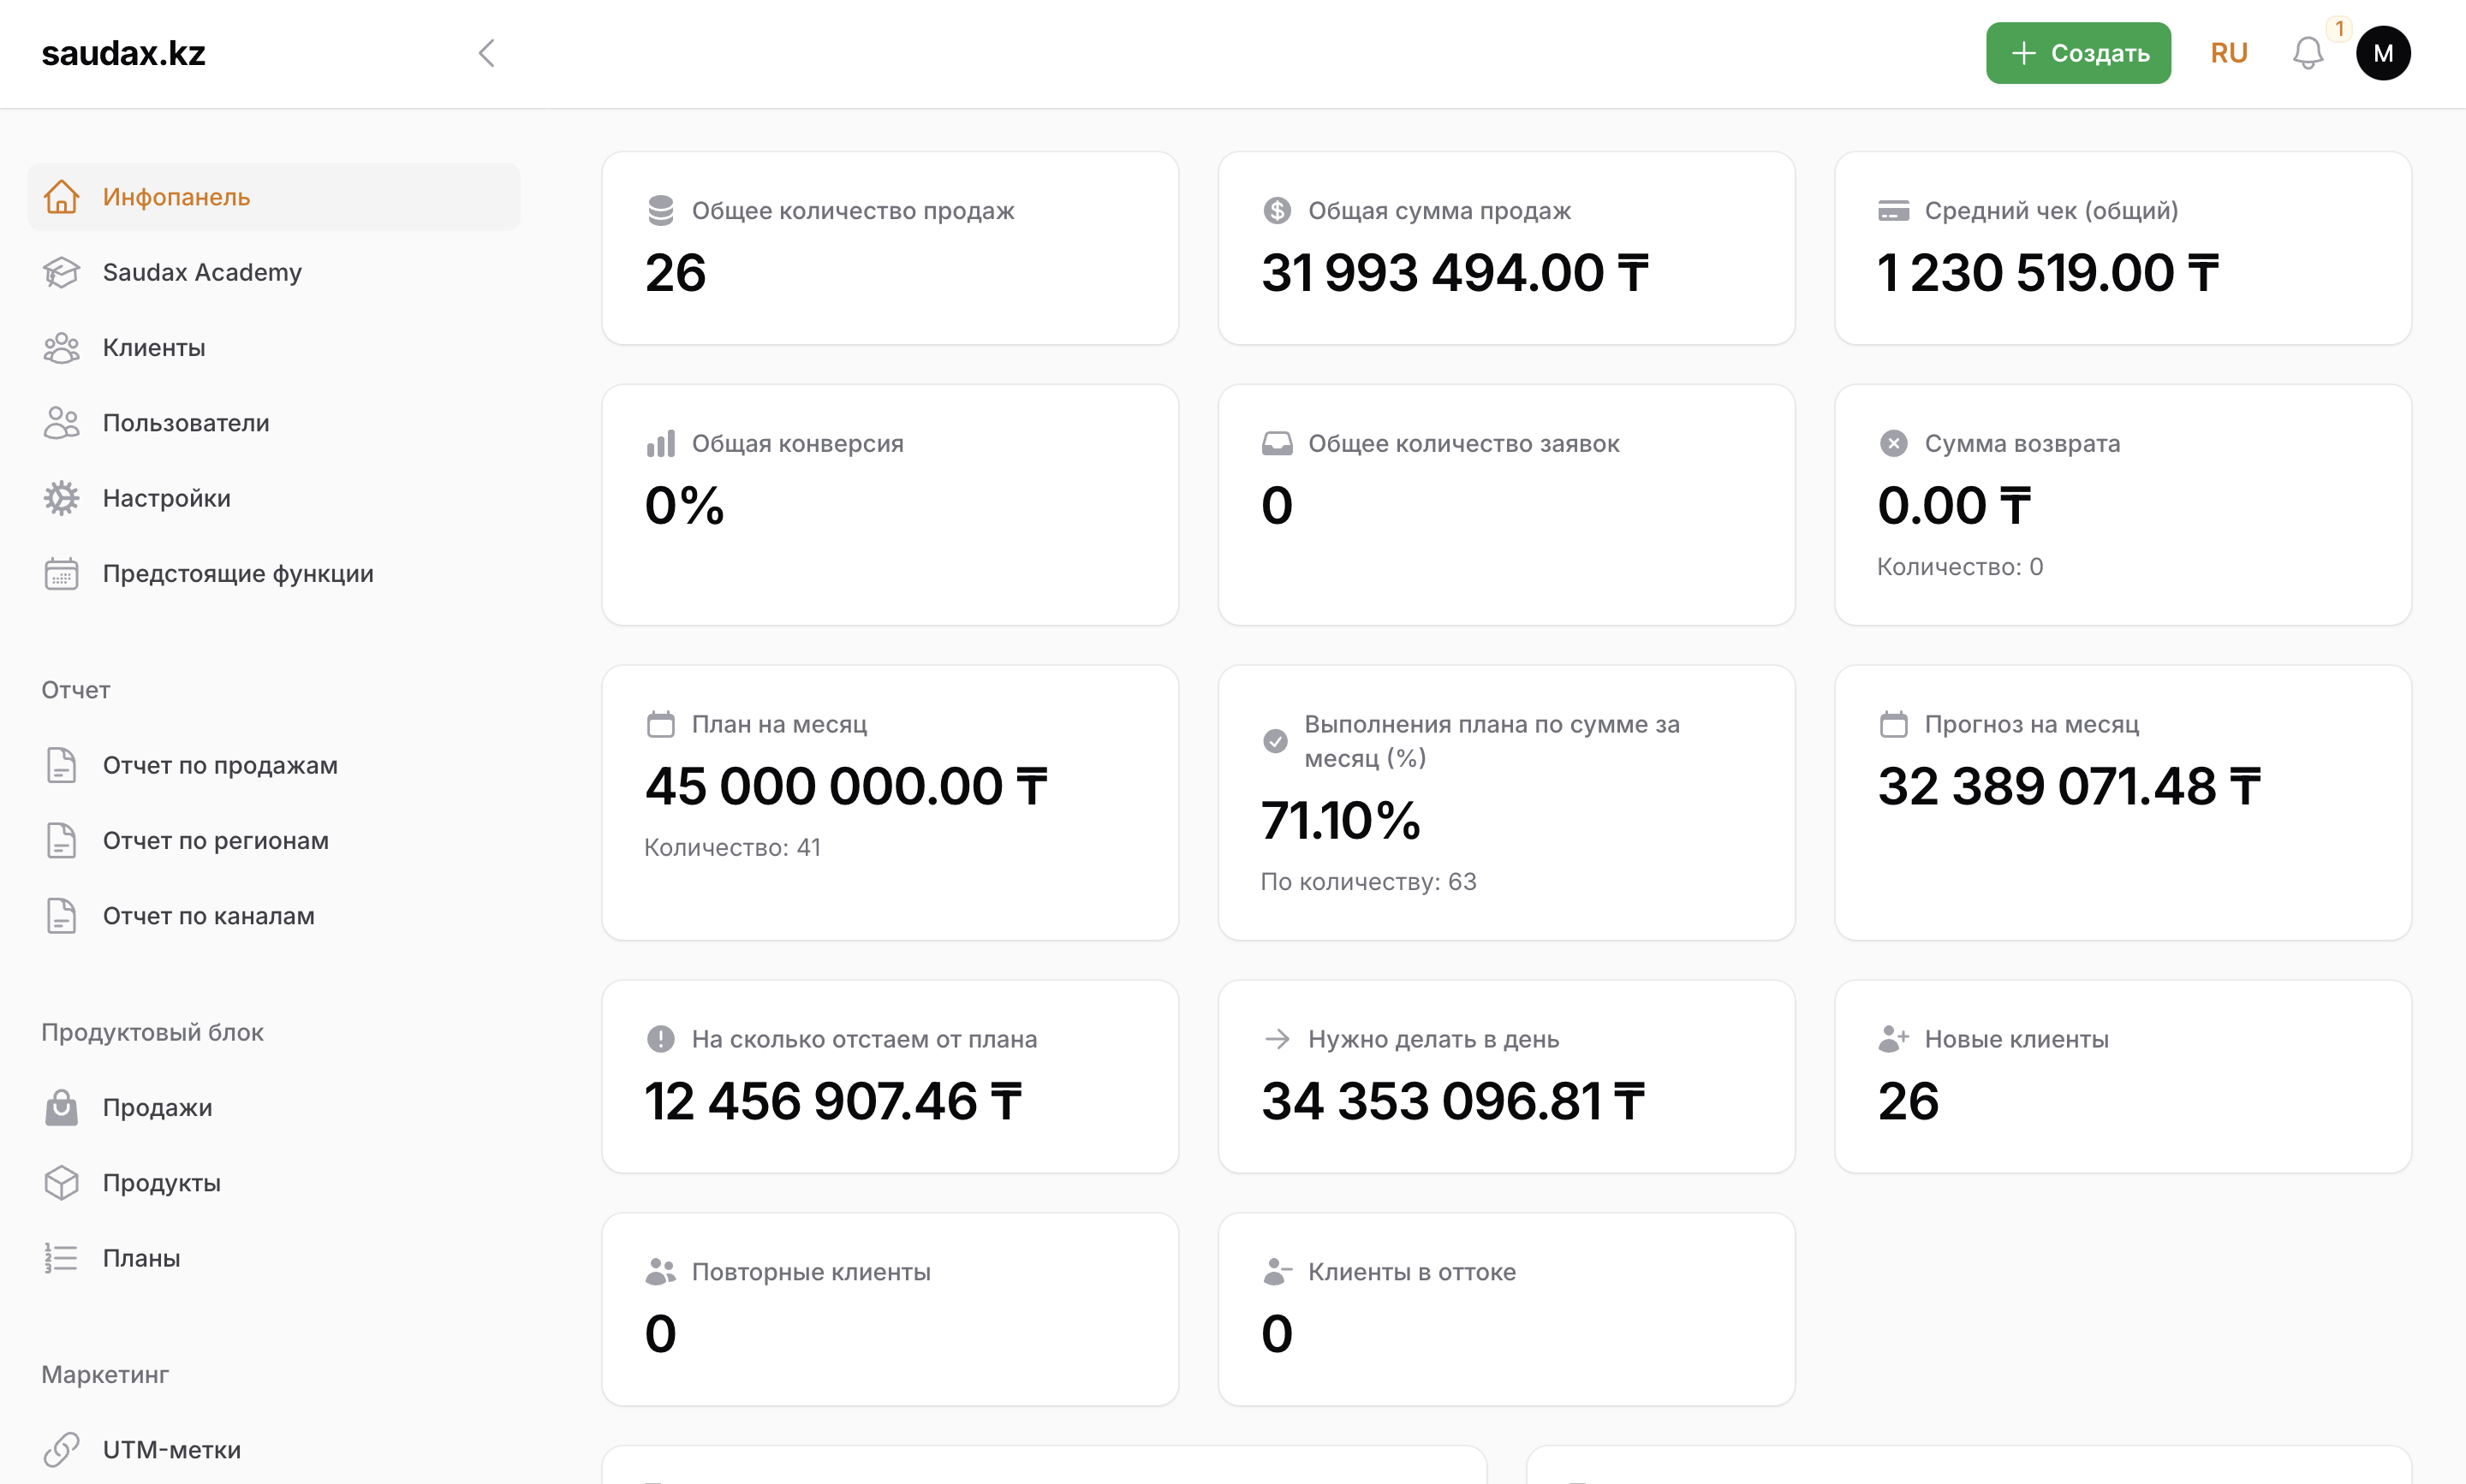Open the Инфопанель home icon
Viewport: 2466px width, 1484px height.
[x=62, y=196]
